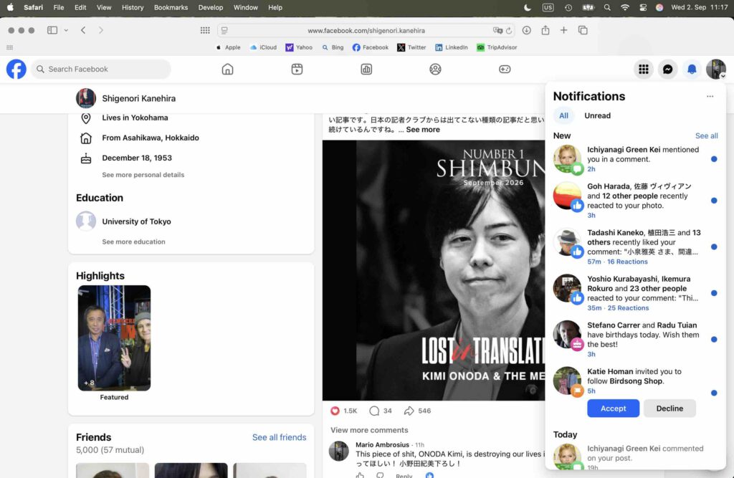This screenshot has height=478, width=734.
Task: Open the Groups icon in top nav
Action: 435,70
